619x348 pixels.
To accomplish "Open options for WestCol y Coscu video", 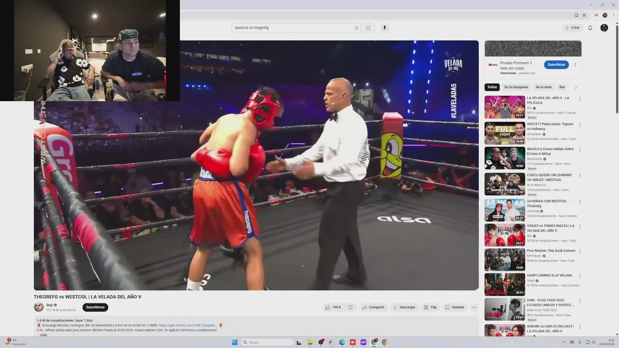I will click(580, 150).
